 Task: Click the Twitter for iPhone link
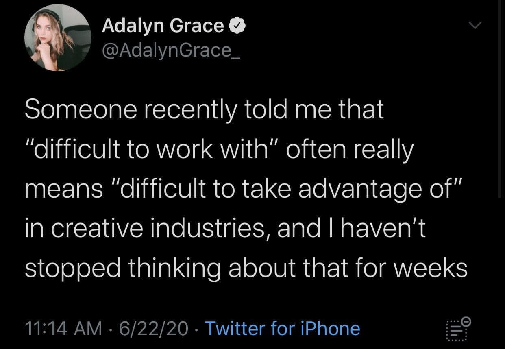point(282,329)
